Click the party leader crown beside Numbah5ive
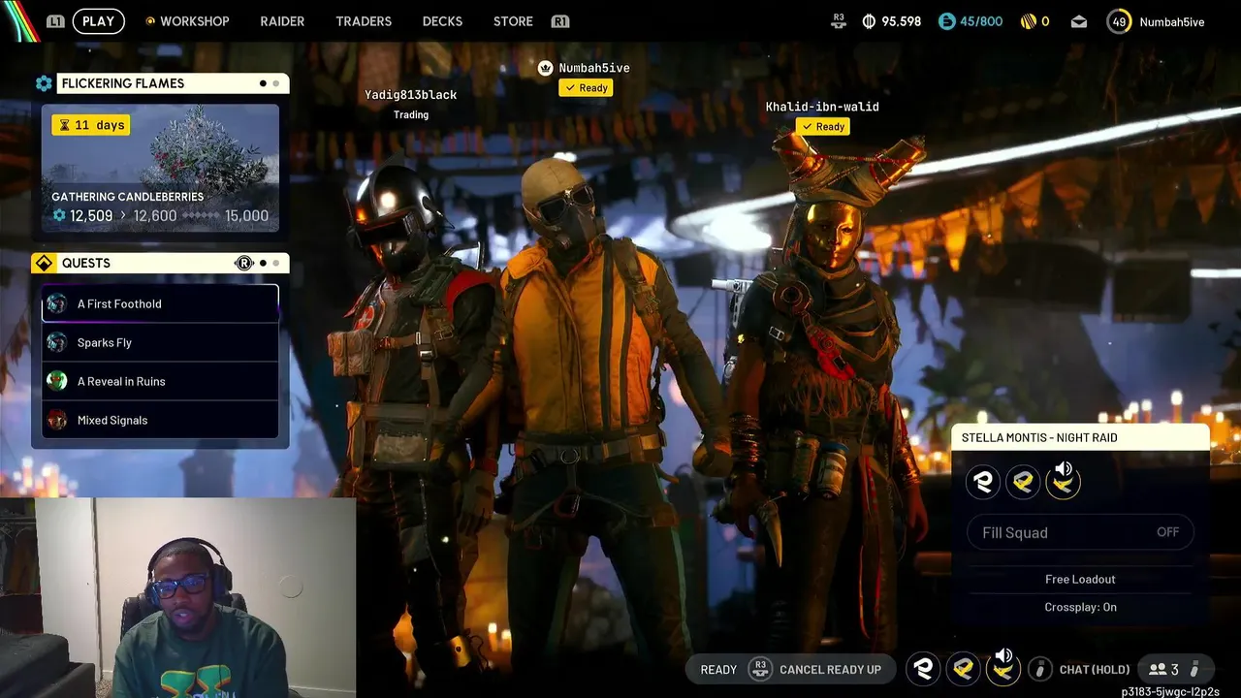Image resolution: width=1241 pixels, height=698 pixels. point(545,68)
